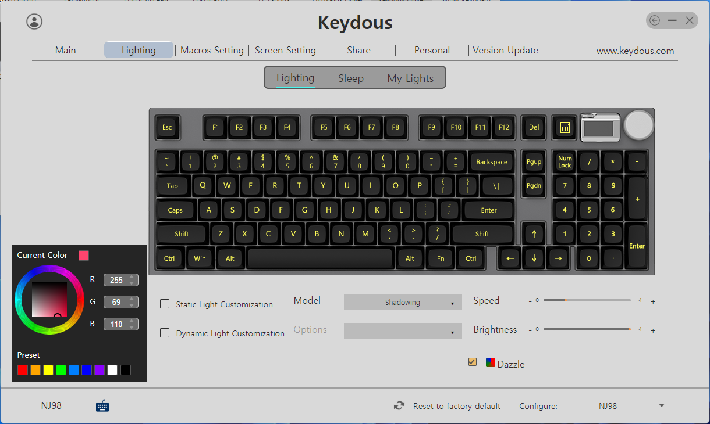
Task: Visit the www.keydous.com link
Action: pyautogui.click(x=635, y=51)
